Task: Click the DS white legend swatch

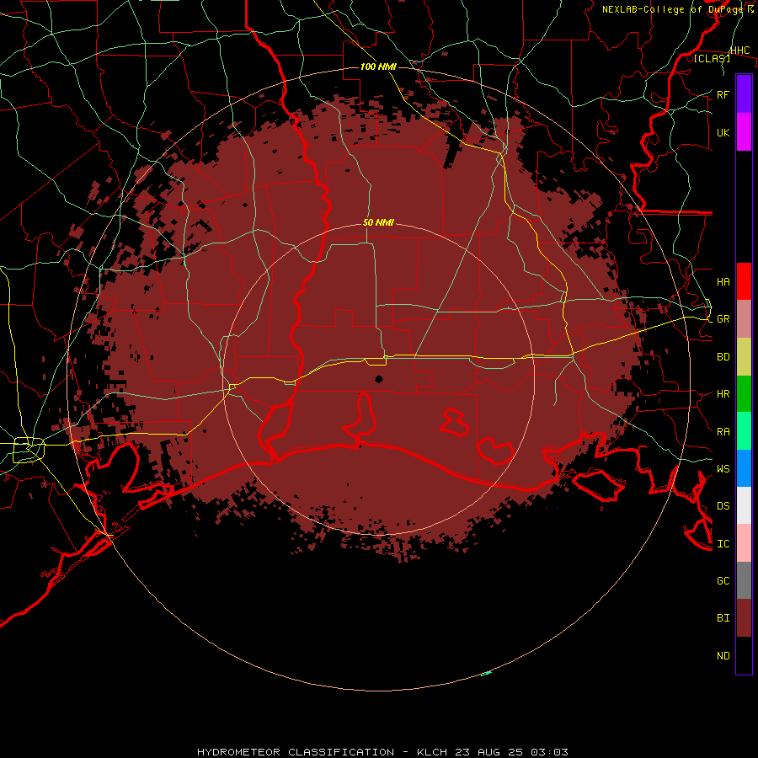Action: tap(744, 505)
